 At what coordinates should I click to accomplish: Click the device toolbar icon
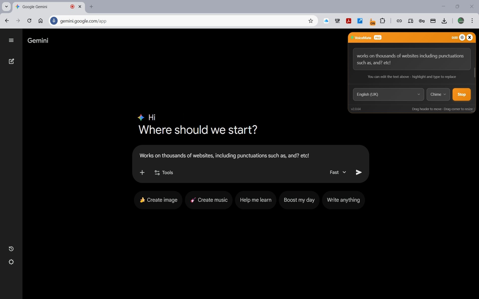click(411, 21)
